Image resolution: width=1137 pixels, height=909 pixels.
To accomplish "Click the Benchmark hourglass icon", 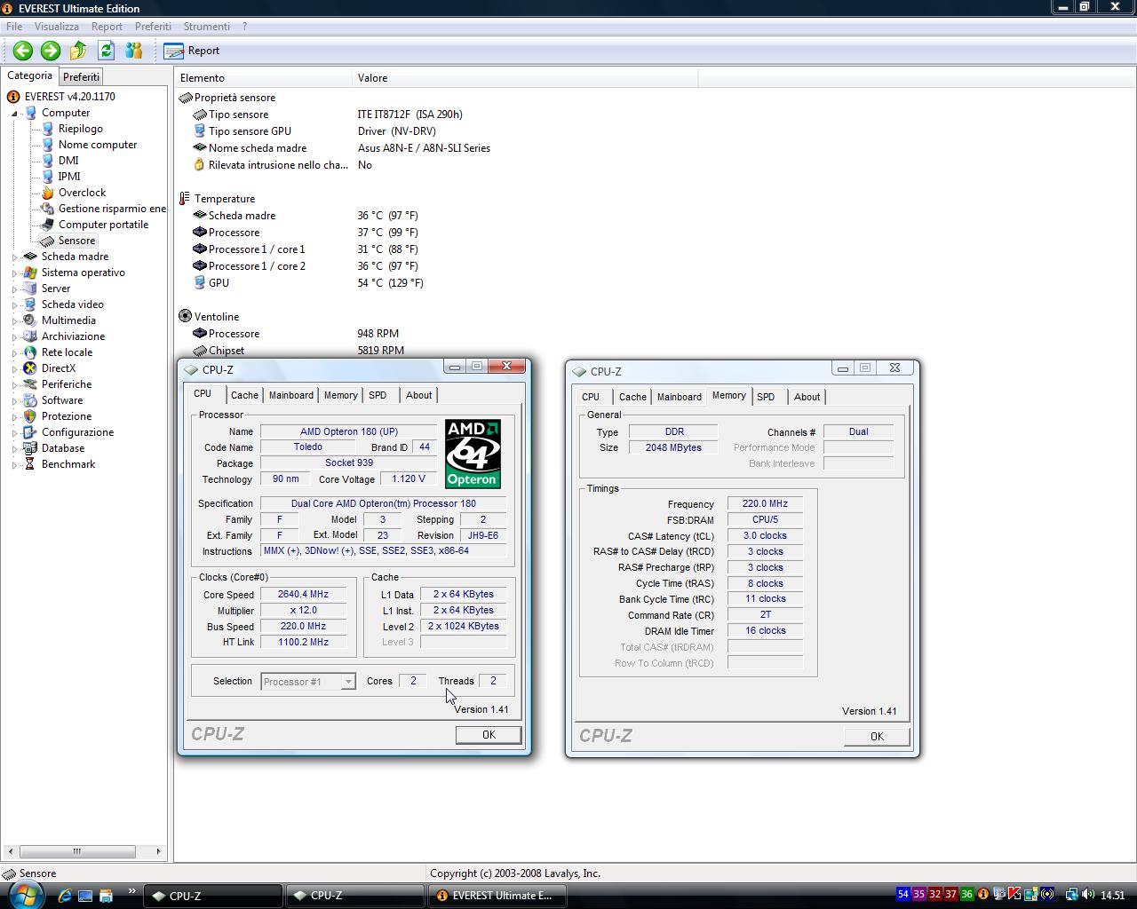I will tap(30, 464).
